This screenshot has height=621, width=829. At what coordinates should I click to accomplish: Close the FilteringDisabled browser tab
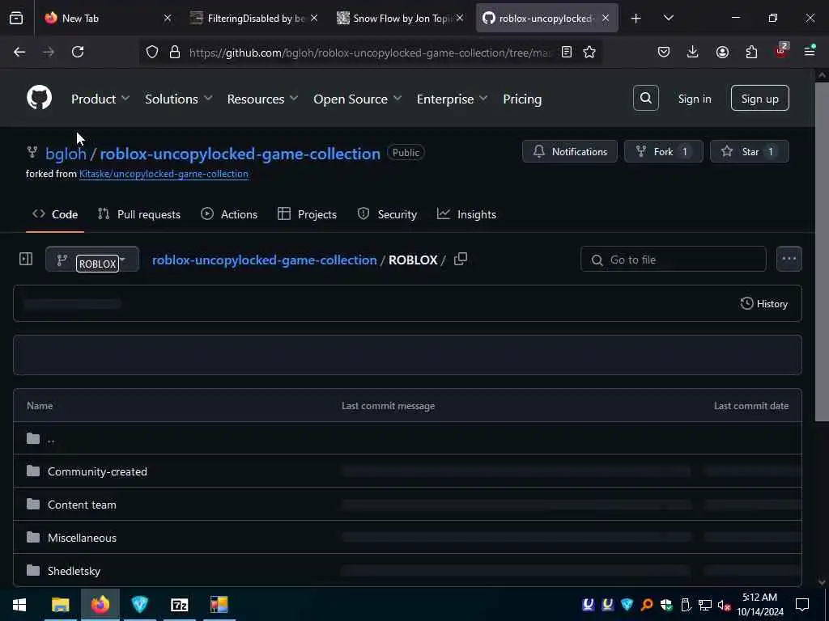pyautogui.click(x=313, y=19)
